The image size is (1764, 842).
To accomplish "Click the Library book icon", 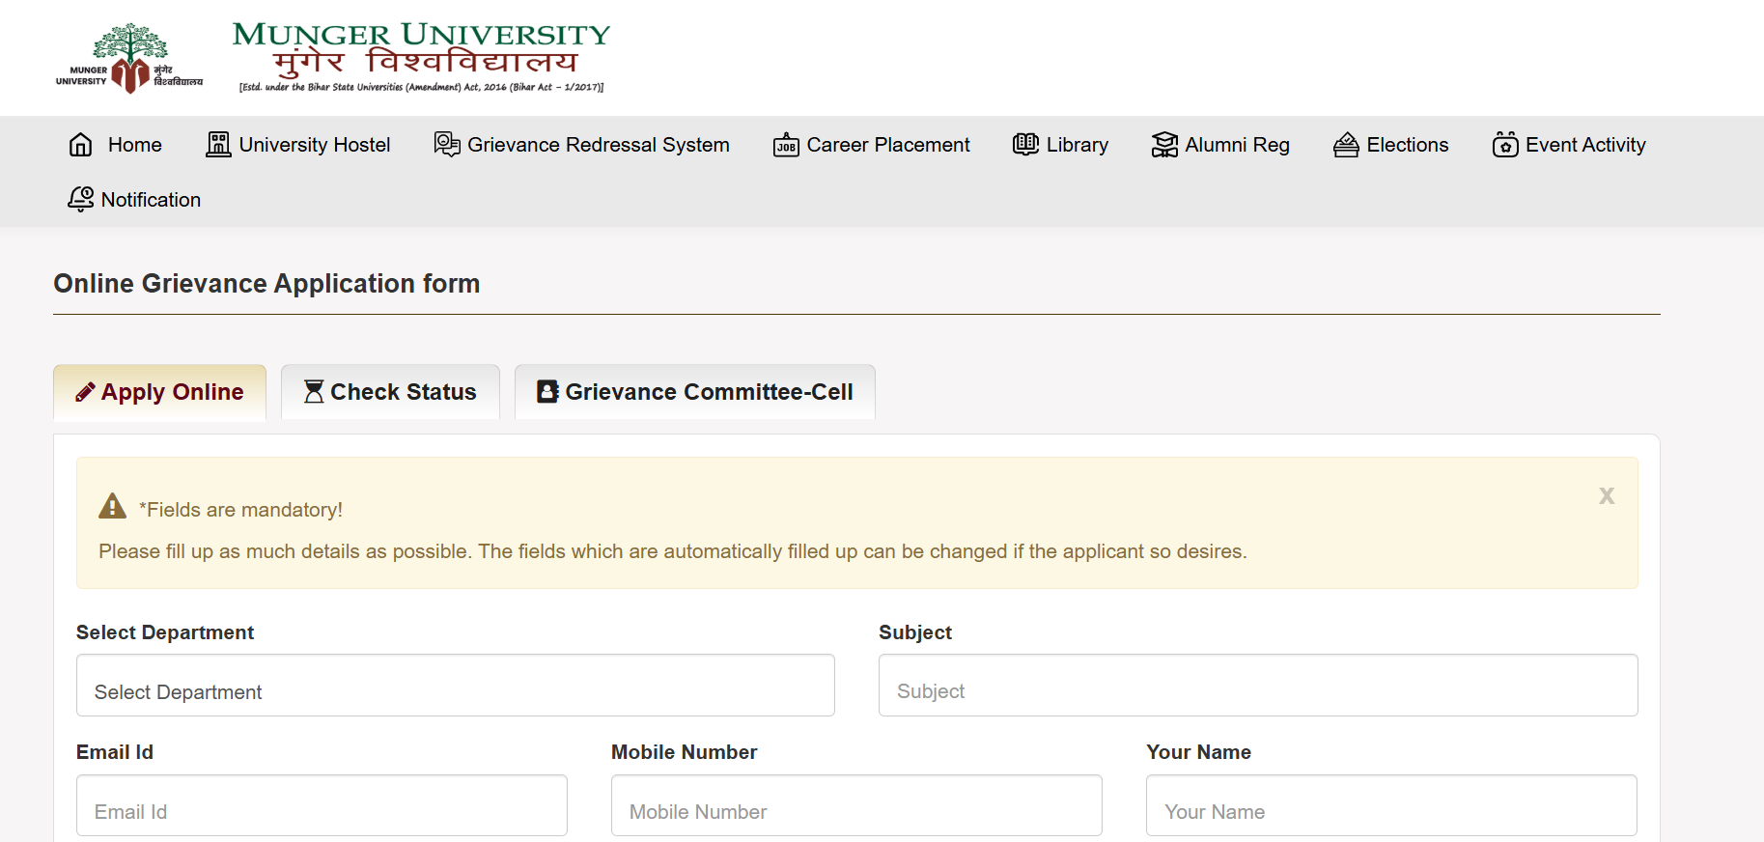I will (1025, 145).
